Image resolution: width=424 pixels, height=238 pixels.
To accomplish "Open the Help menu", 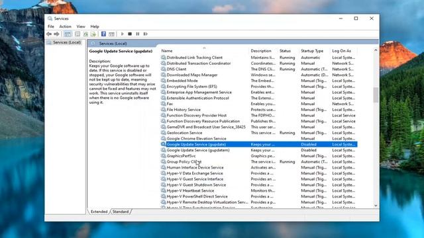I will (x=95, y=26).
